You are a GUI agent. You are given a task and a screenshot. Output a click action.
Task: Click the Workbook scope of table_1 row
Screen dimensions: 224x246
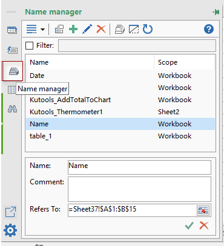(175, 136)
